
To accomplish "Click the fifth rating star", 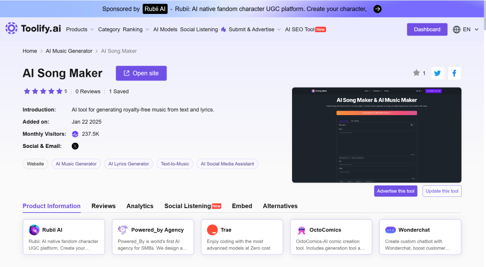I will click(59, 91).
